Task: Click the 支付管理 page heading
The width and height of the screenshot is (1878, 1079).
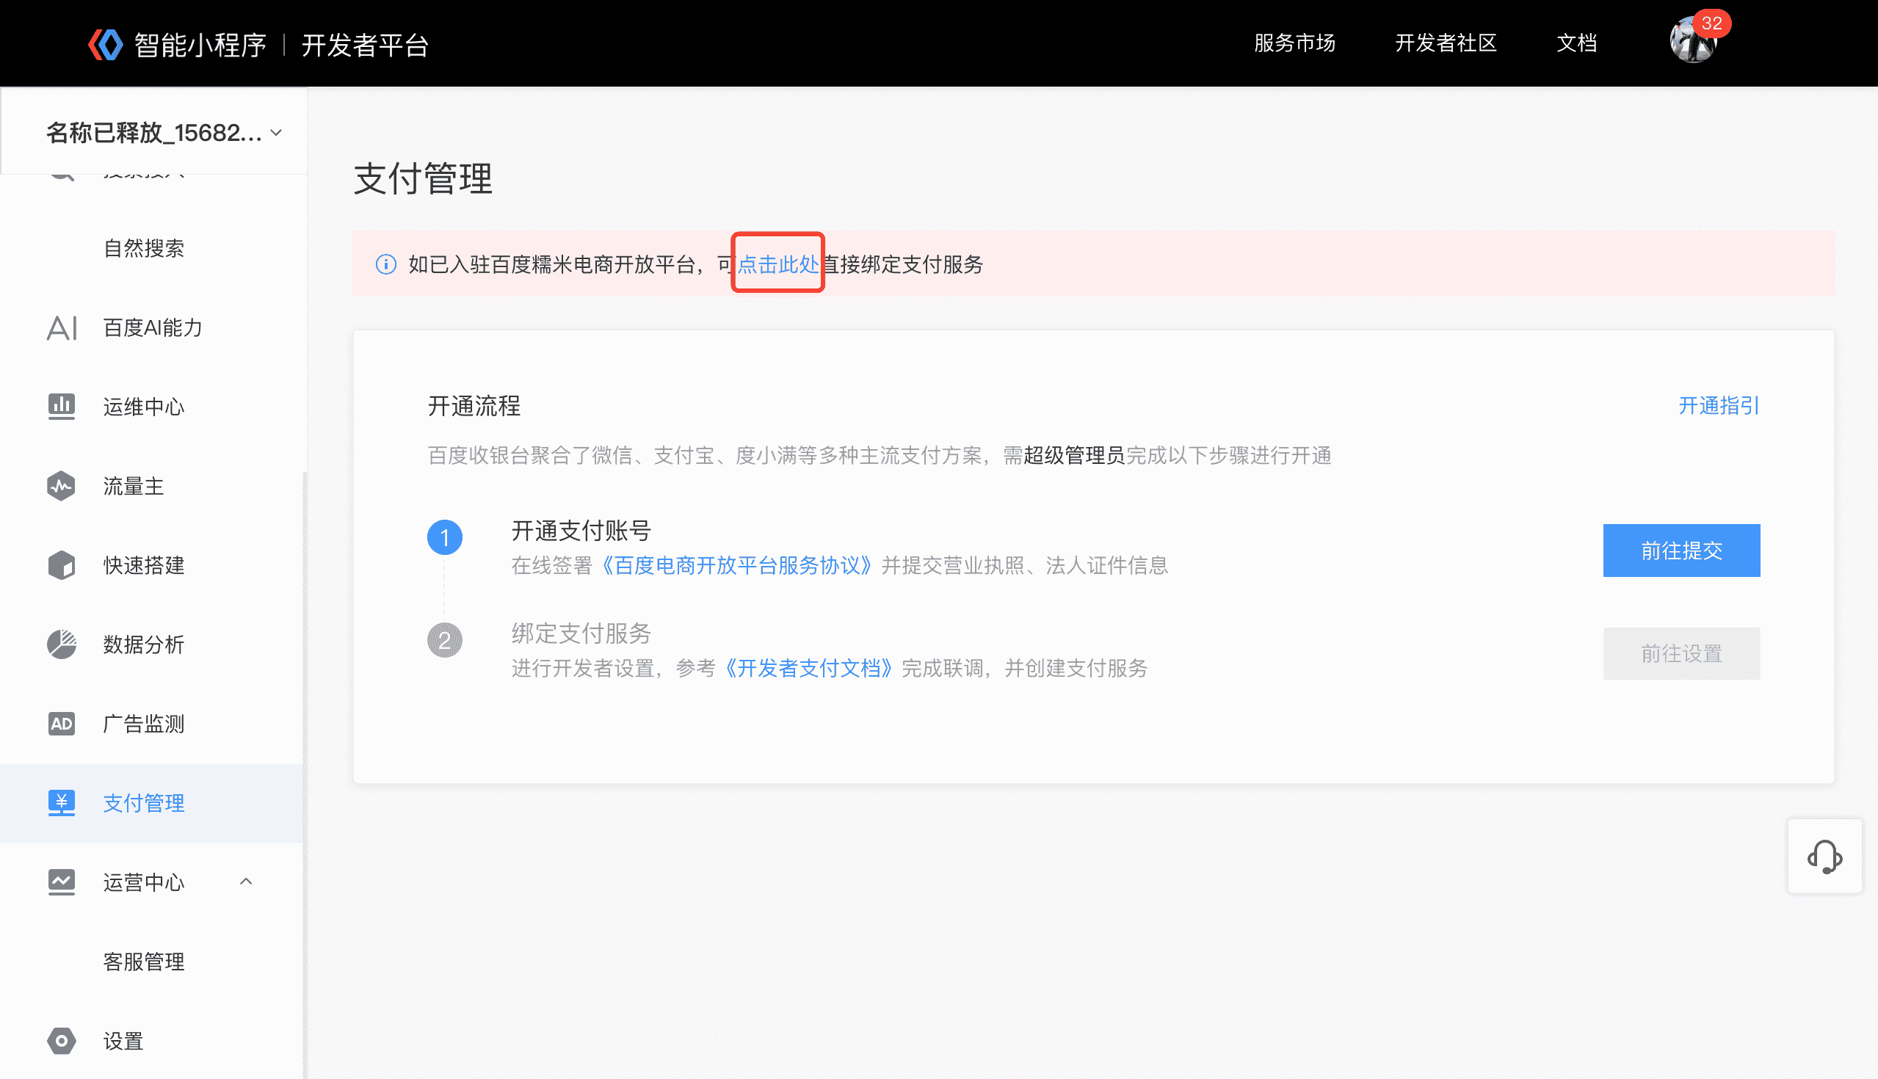Action: coord(422,179)
